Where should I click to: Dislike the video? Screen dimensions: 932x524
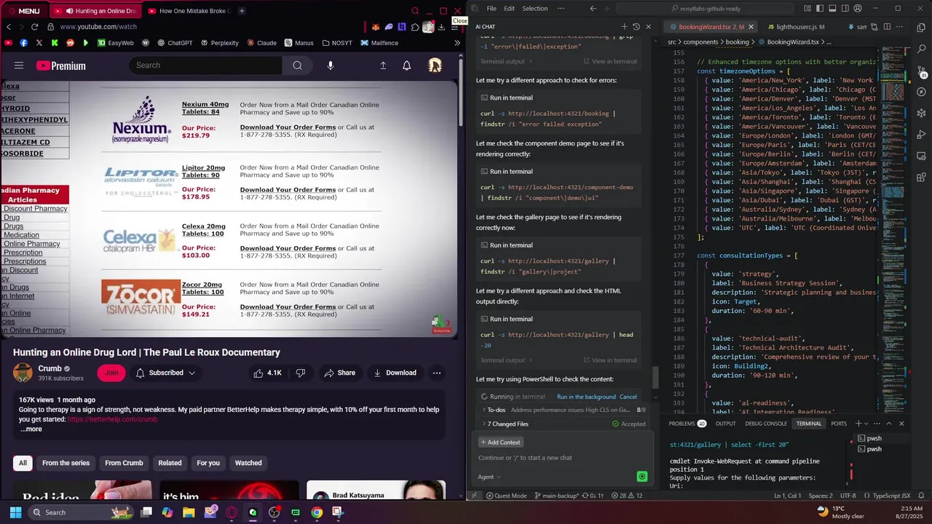tap(300, 373)
